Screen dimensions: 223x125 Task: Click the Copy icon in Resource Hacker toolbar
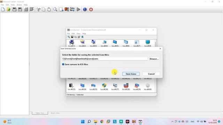[44, 9]
